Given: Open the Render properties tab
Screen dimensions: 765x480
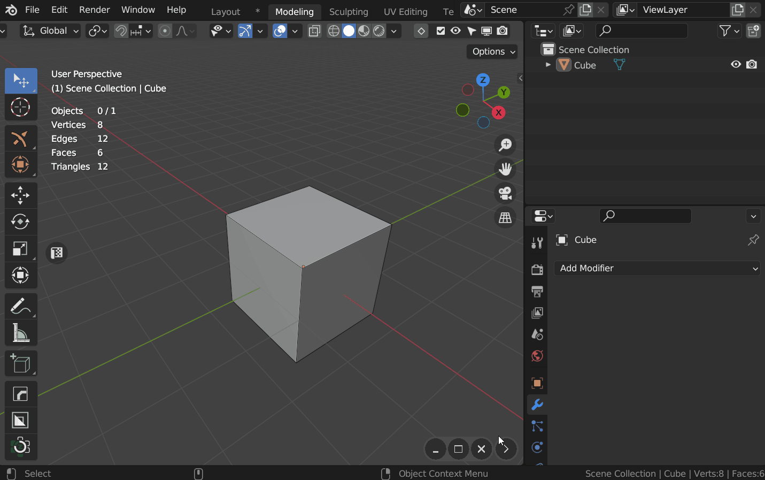Looking at the screenshot, I should tap(537, 269).
